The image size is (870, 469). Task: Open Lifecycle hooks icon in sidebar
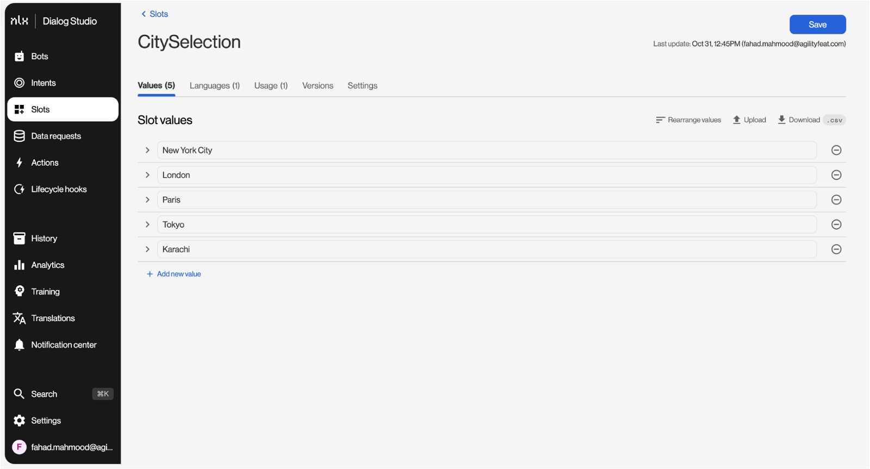(20, 190)
